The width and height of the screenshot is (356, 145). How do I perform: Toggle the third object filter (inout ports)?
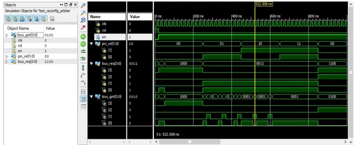click(x=22, y=19)
